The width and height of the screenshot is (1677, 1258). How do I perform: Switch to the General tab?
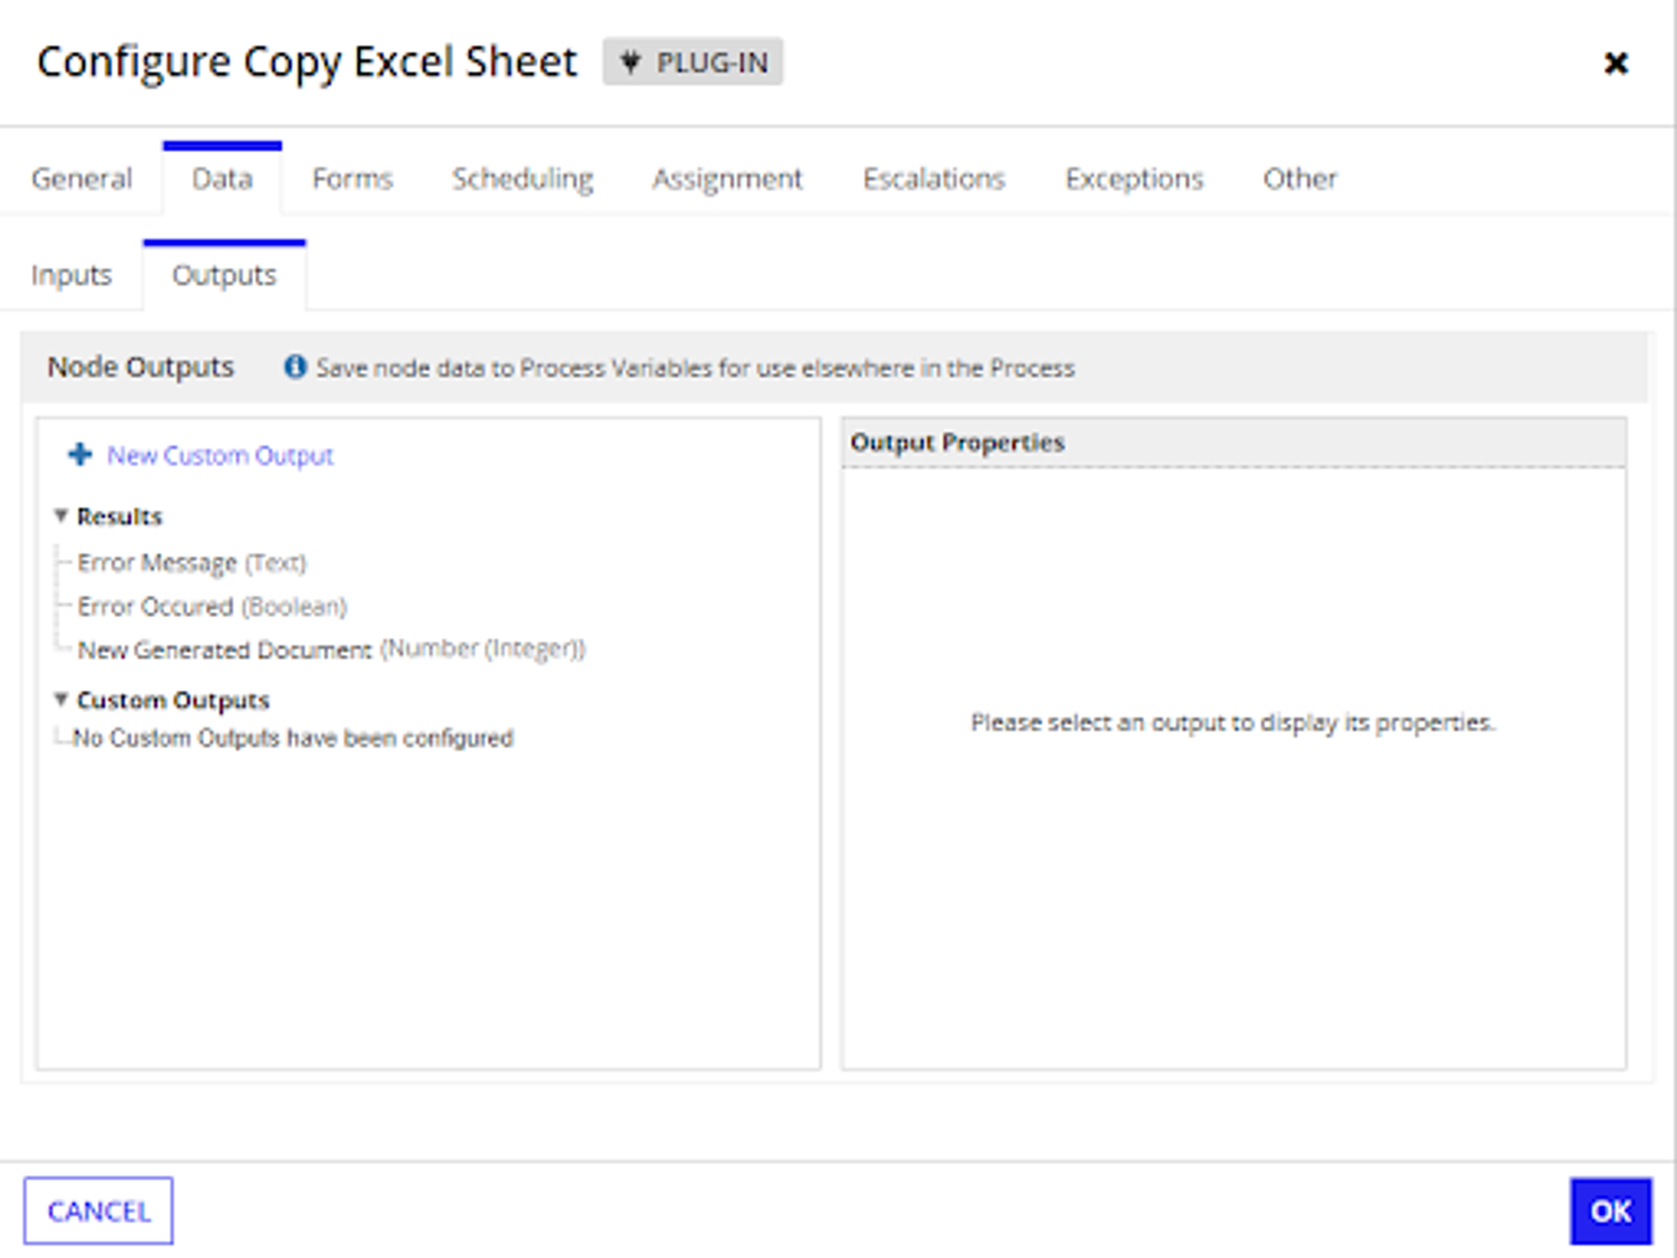(x=82, y=179)
